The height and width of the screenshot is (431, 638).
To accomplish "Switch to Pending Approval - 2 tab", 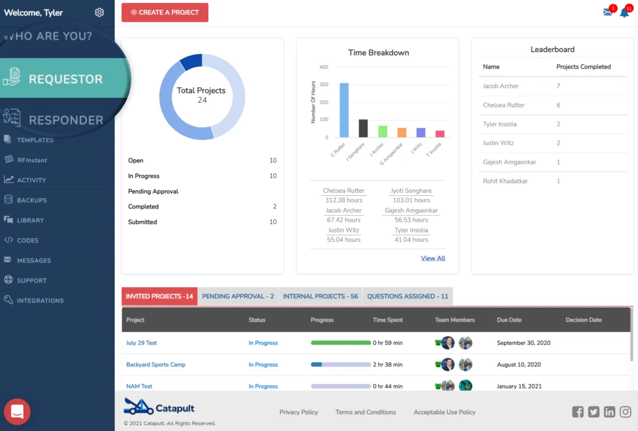I will pos(238,296).
